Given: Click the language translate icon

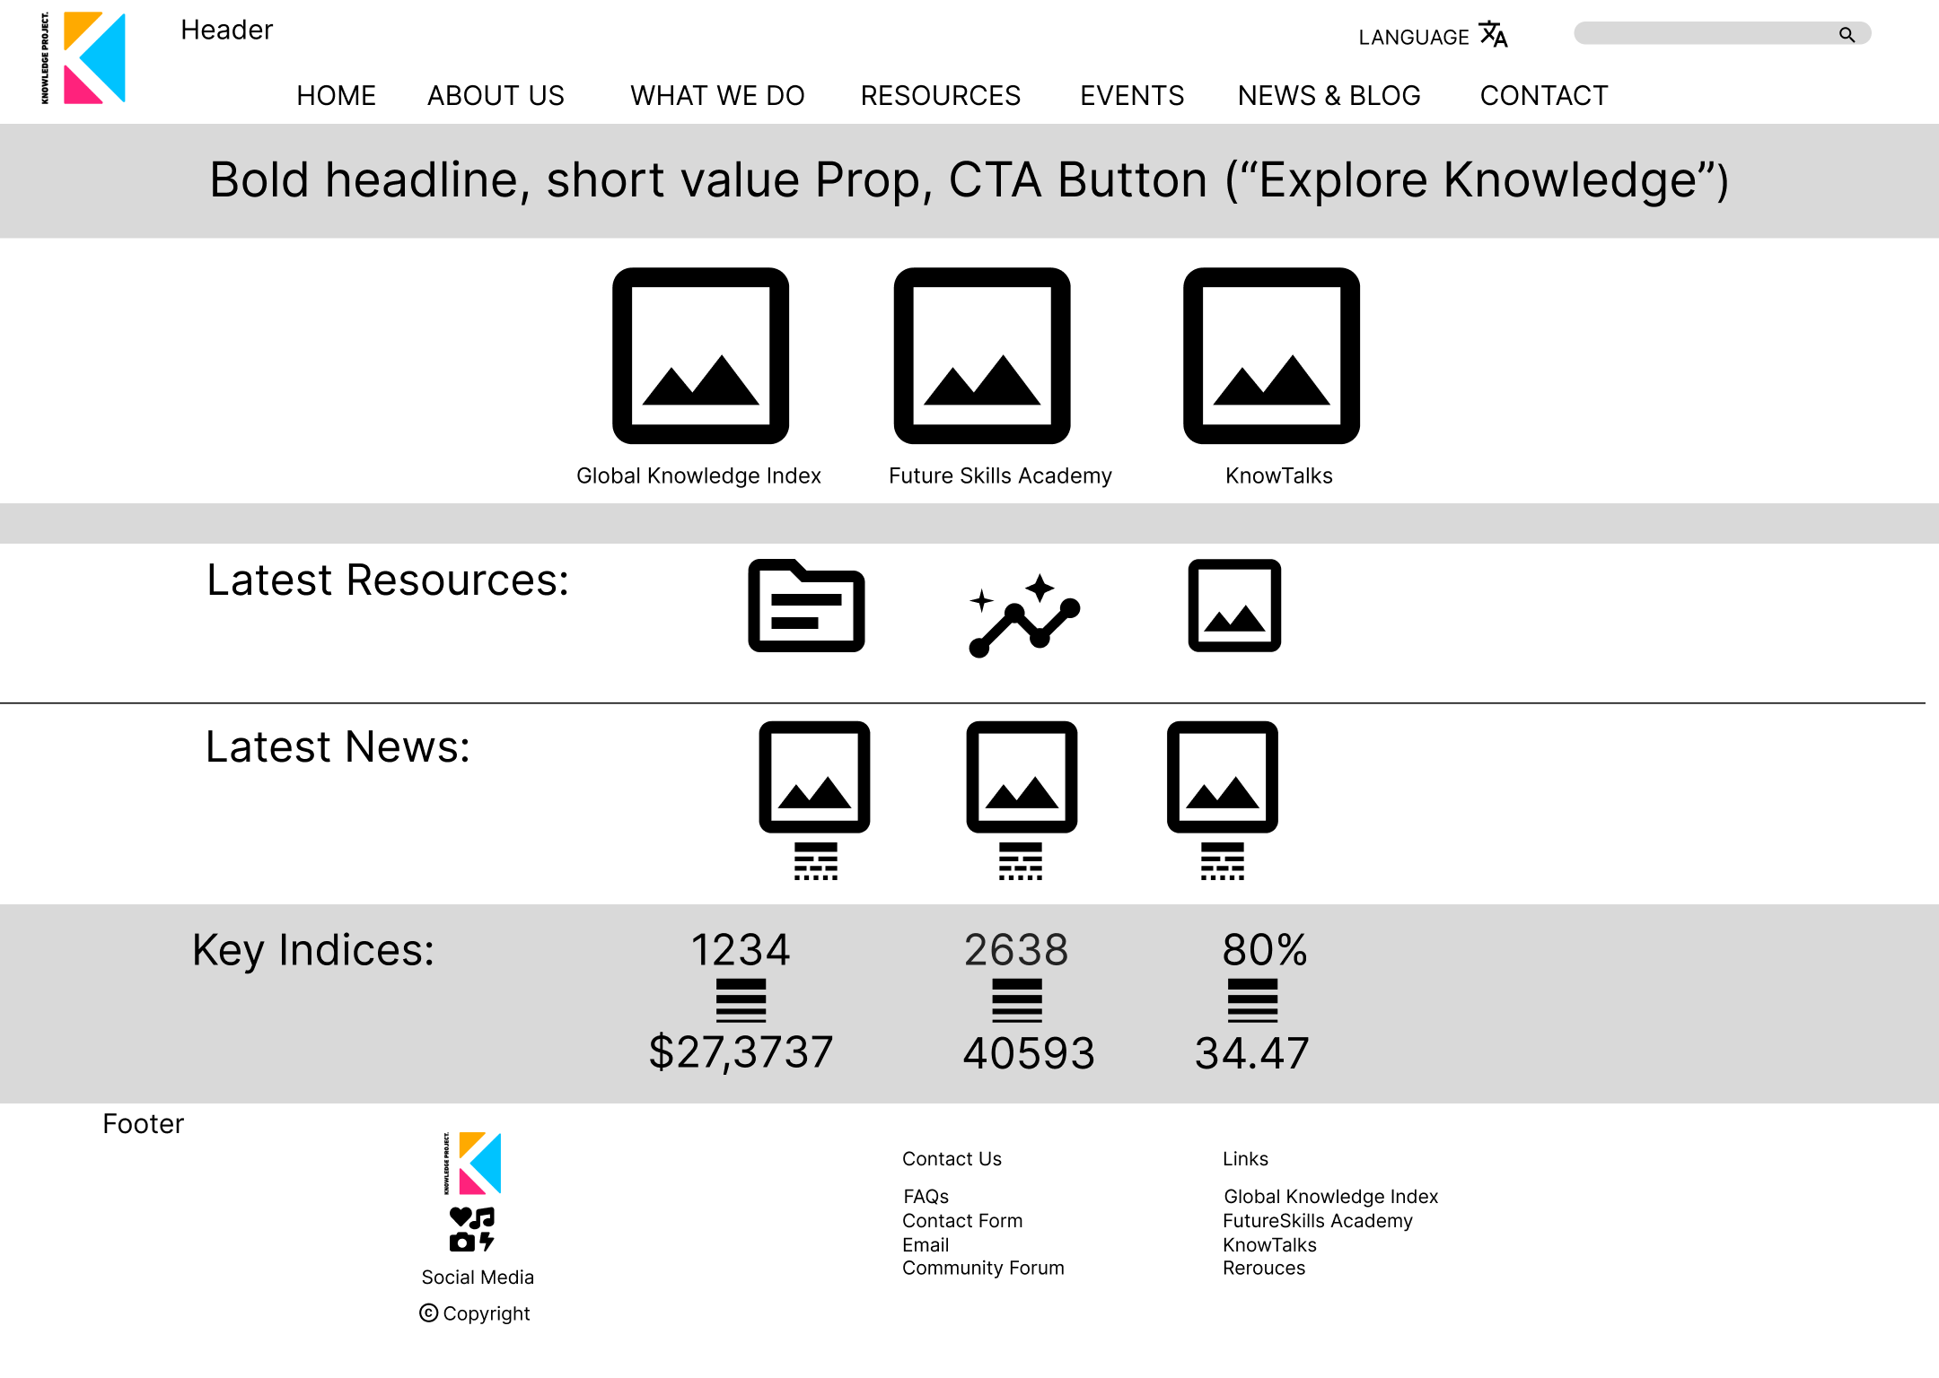Looking at the screenshot, I should tap(1493, 35).
